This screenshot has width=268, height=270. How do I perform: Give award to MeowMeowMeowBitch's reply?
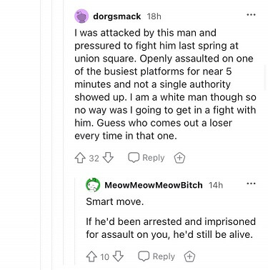coord(189,256)
